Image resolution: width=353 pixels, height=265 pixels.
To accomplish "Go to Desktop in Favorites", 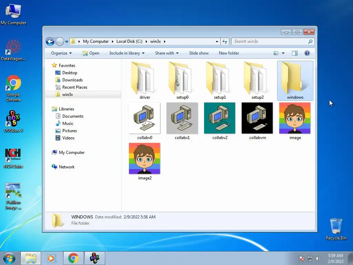I will click(66, 73).
